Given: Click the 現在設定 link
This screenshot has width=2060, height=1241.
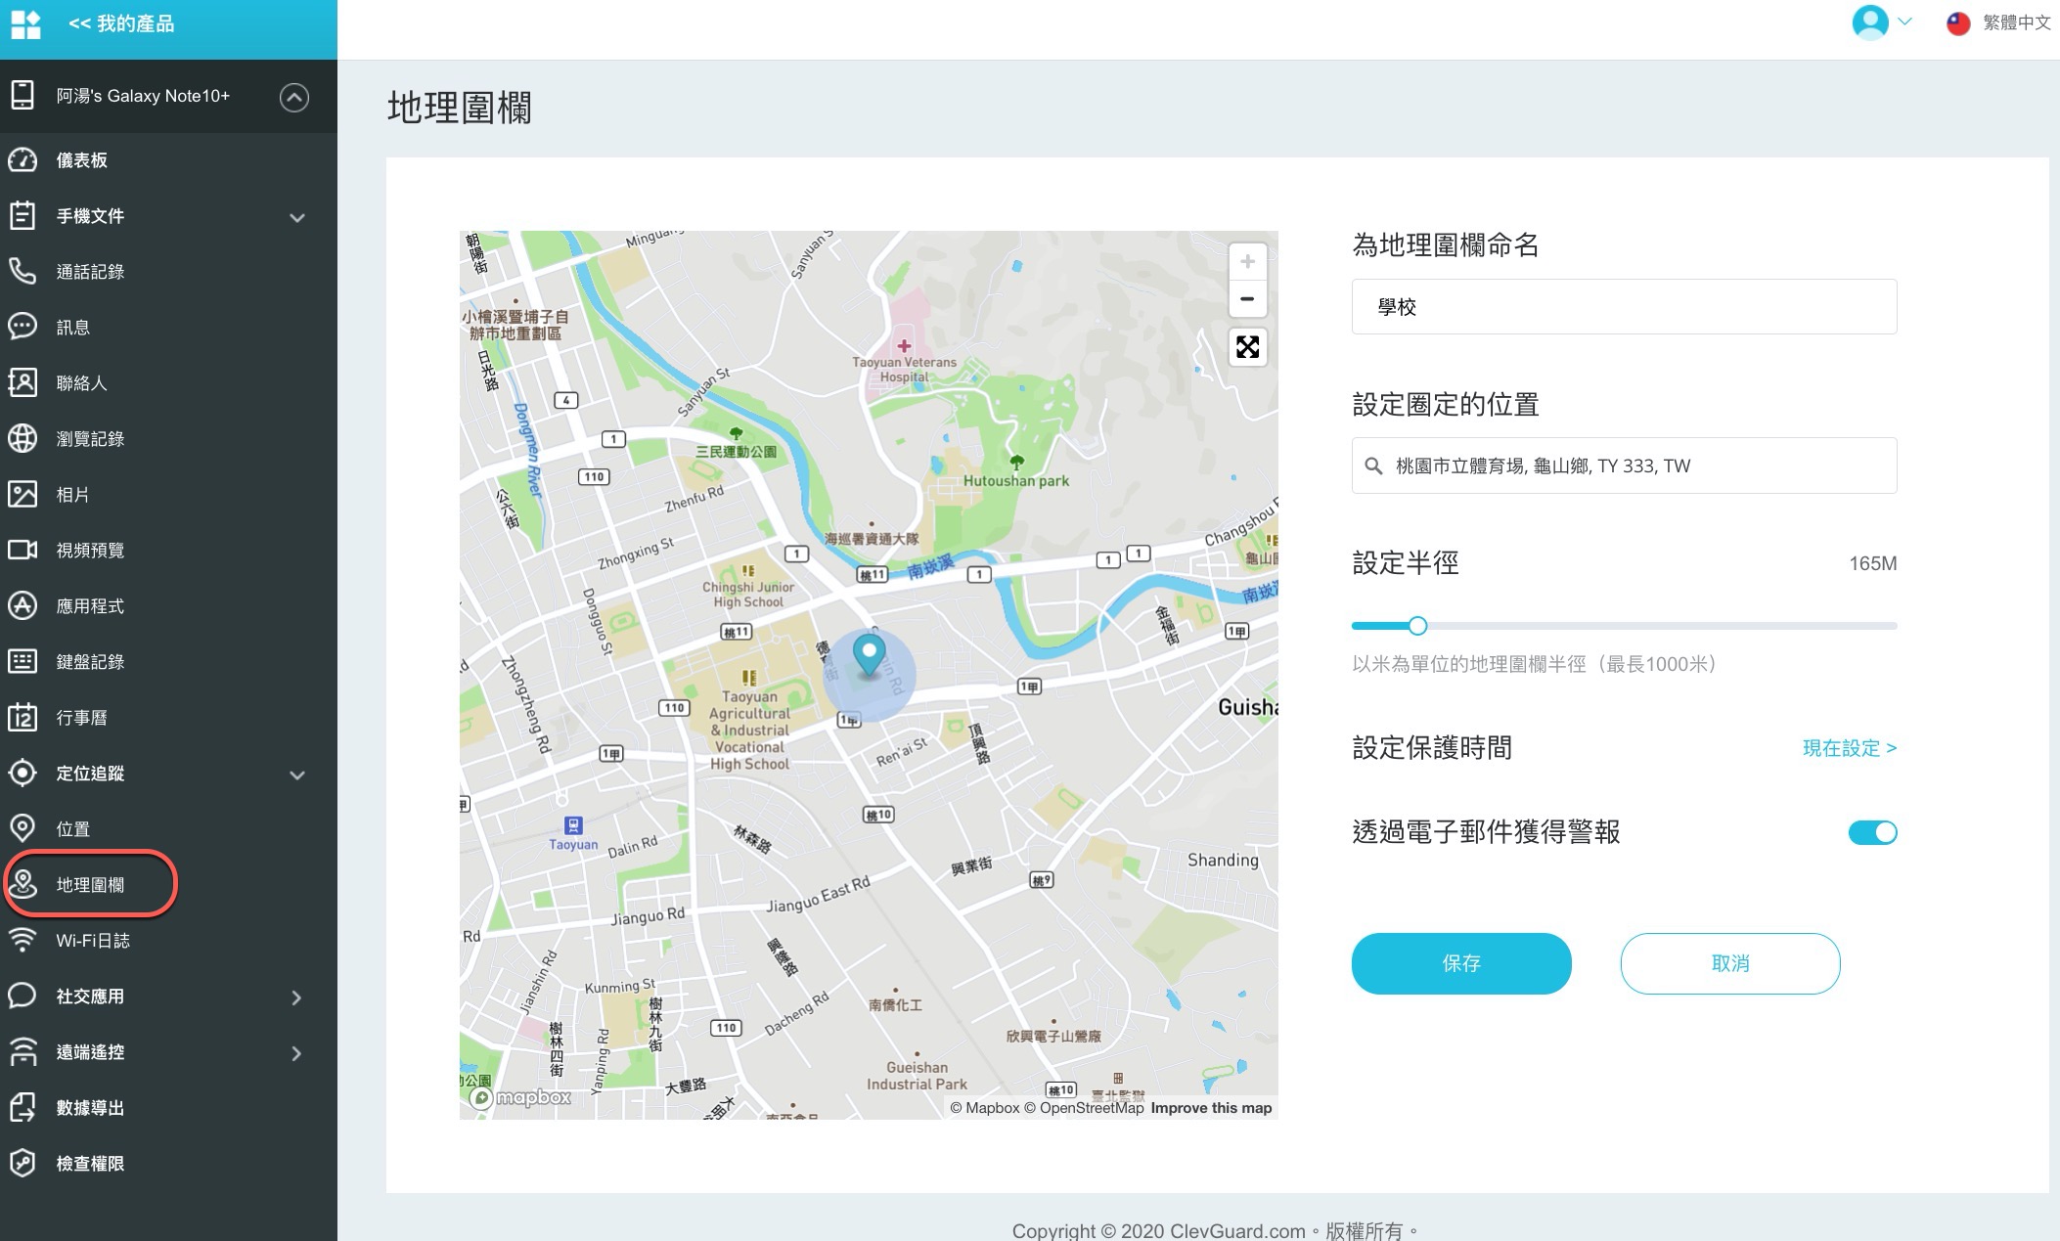Looking at the screenshot, I should [1849, 748].
